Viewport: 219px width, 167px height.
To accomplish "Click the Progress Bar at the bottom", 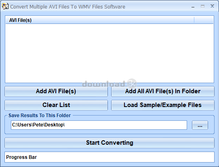I will (x=109, y=157).
